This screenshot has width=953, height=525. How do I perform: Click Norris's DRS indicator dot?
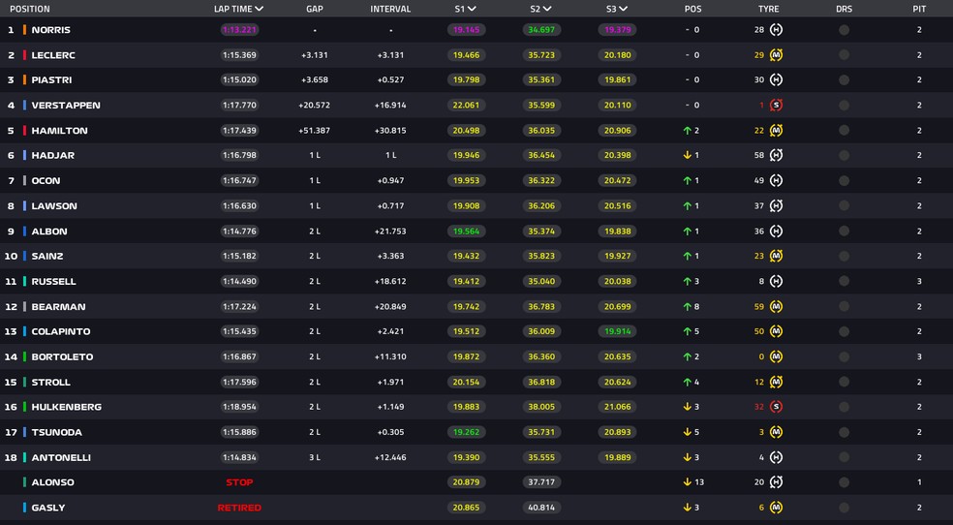(x=844, y=30)
